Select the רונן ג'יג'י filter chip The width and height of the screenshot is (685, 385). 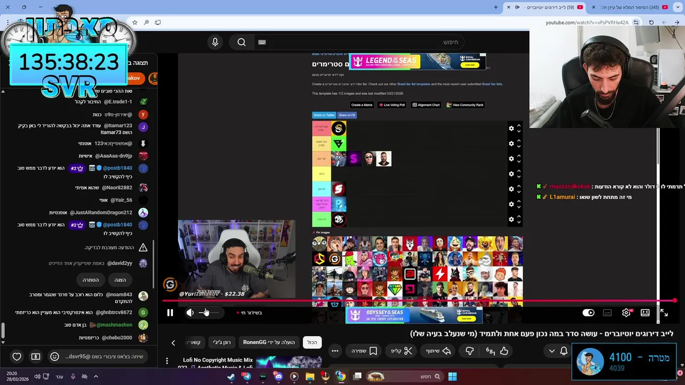pyautogui.click(x=222, y=342)
